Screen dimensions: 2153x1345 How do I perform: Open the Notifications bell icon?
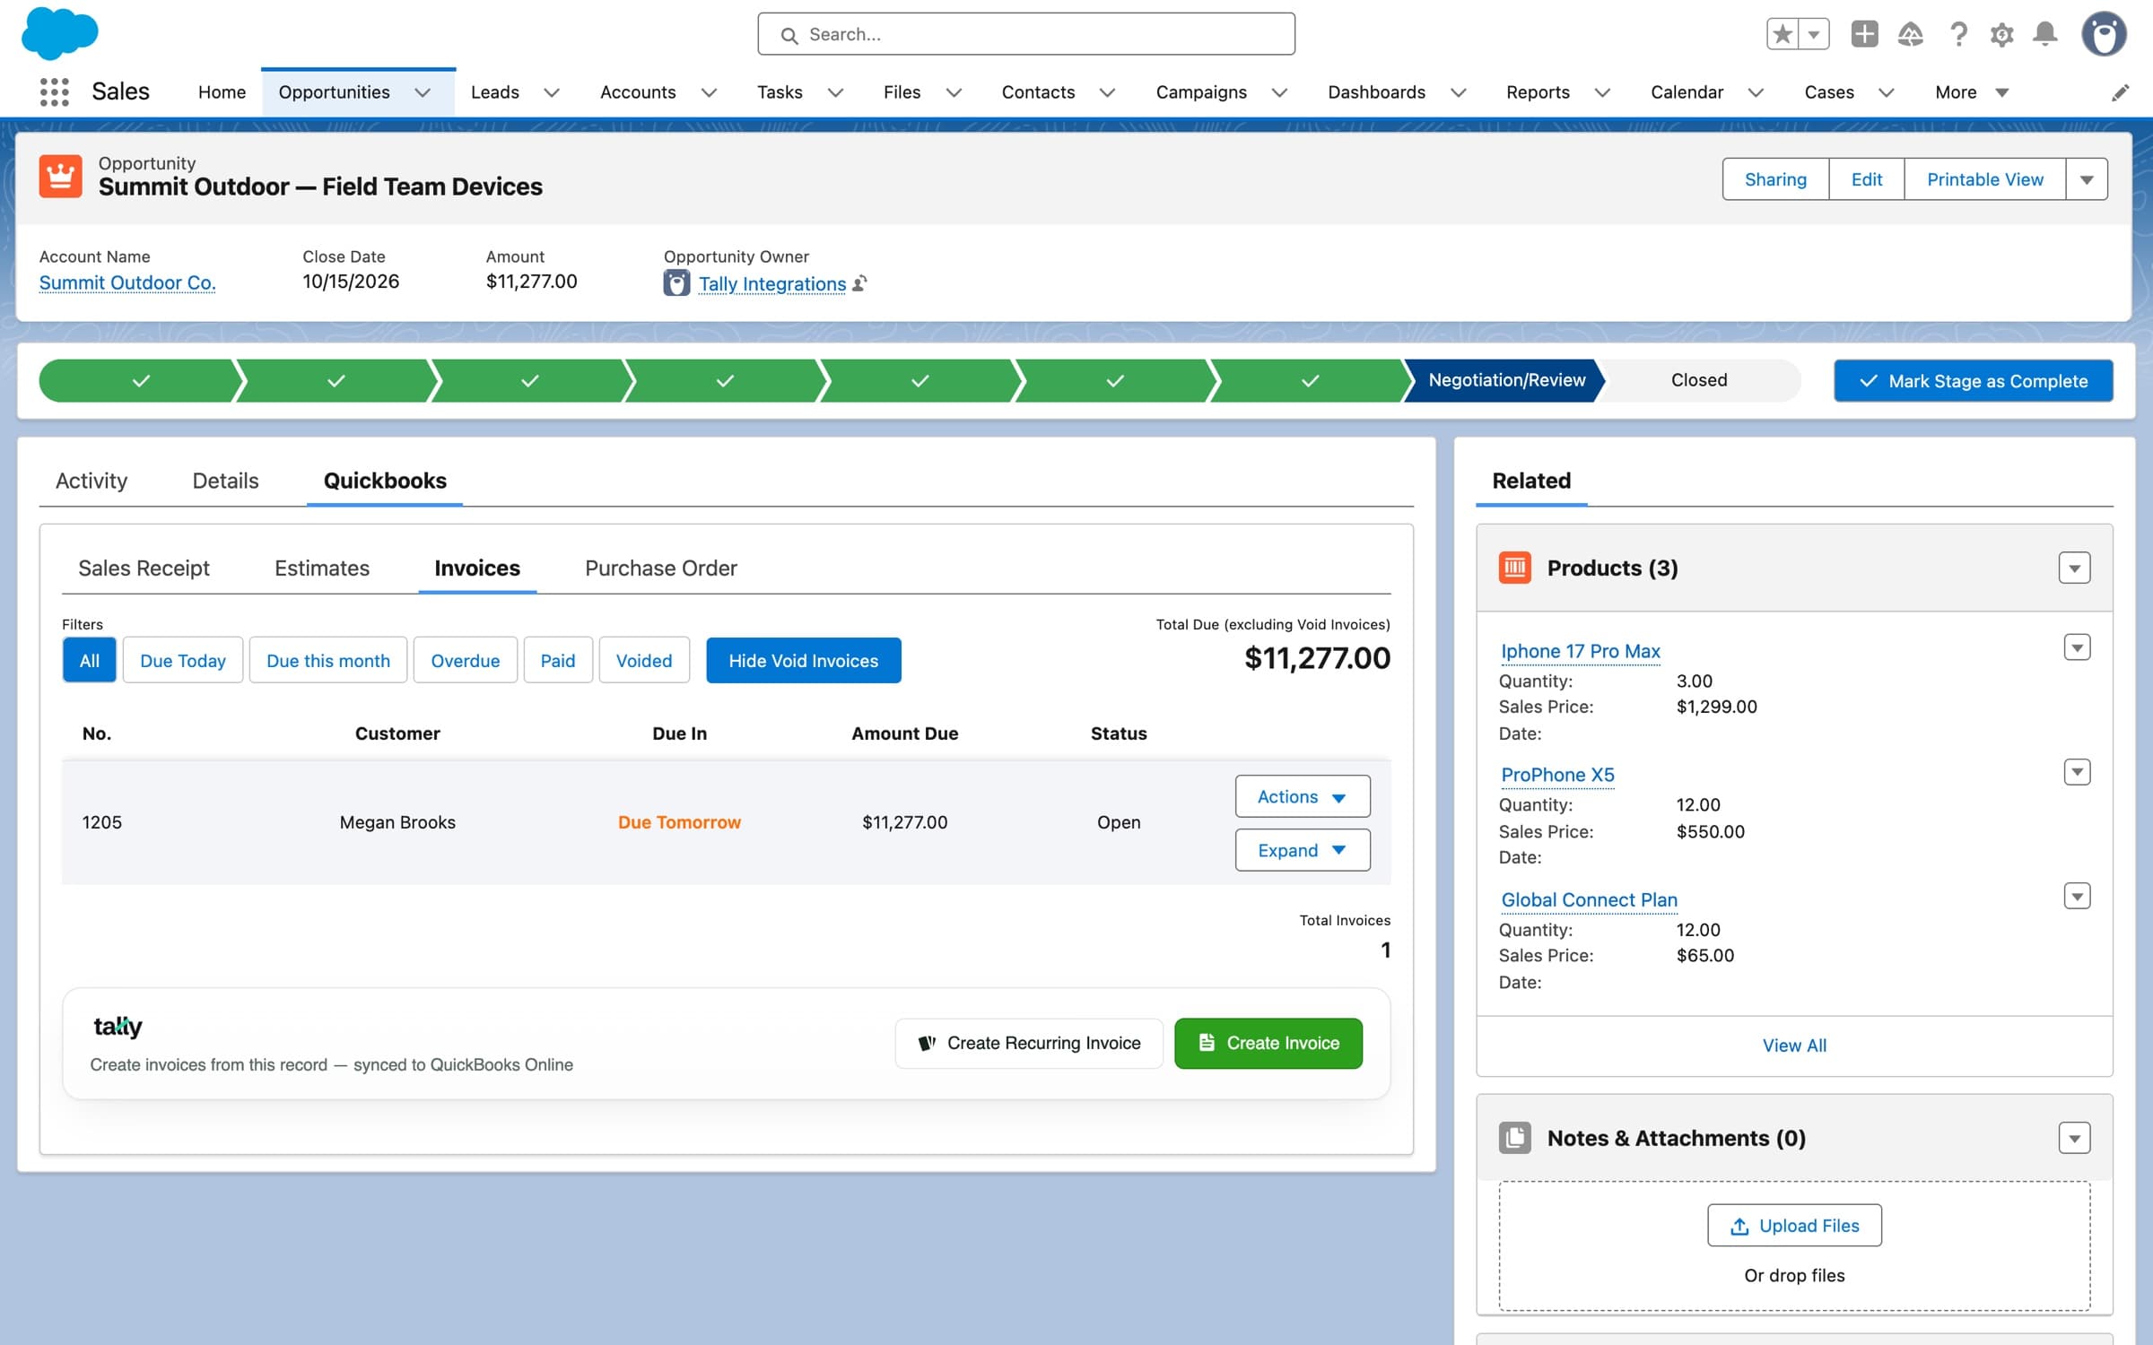pyautogui.click(x=2045, y=34)
